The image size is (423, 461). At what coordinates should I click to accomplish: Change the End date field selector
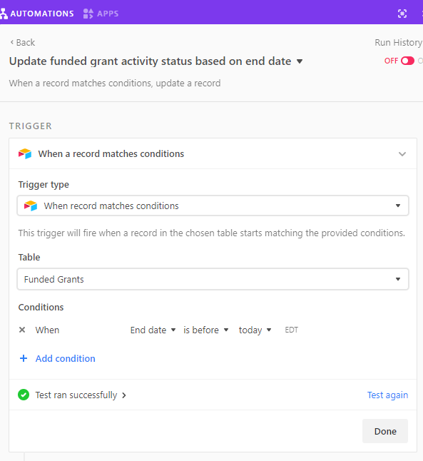[153, 330]
